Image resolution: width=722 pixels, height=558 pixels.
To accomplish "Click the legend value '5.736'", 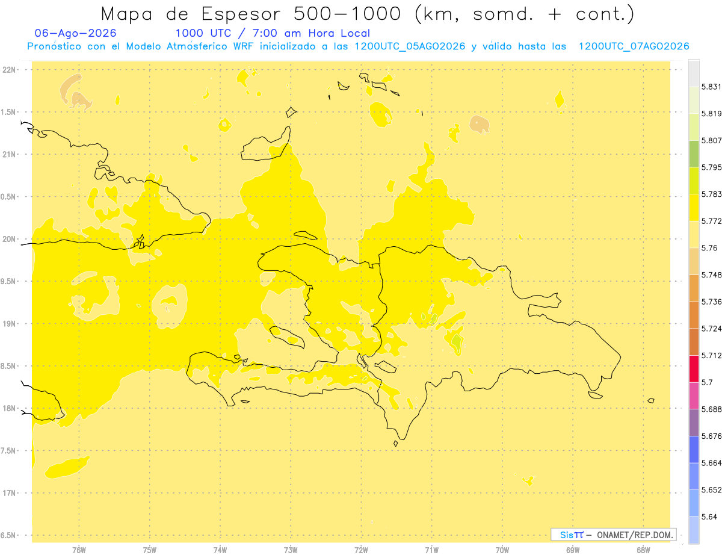I will pos(711,302).
